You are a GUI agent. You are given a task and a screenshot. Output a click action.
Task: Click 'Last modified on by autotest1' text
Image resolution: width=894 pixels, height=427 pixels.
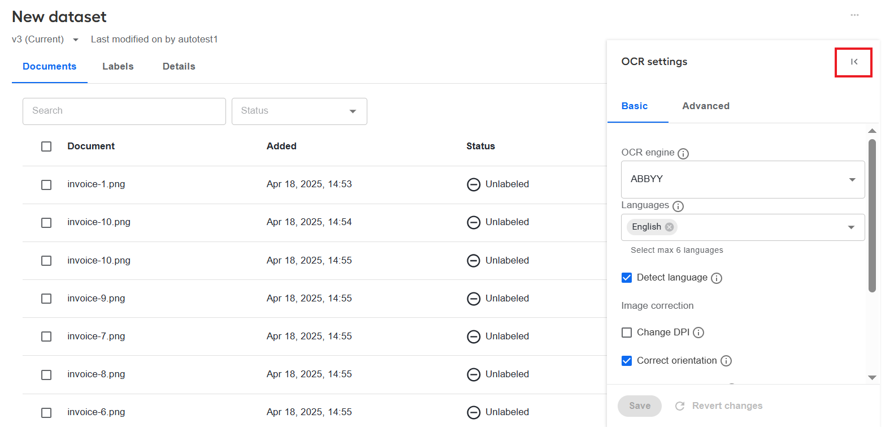coord(154,40)
